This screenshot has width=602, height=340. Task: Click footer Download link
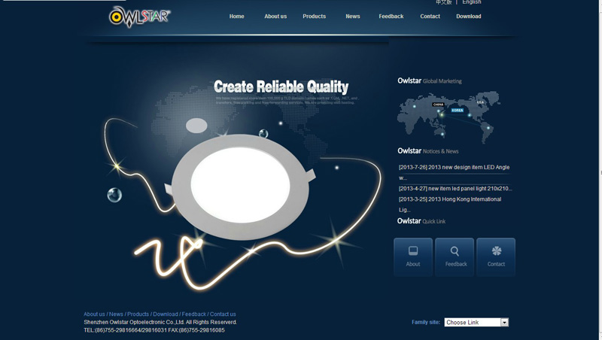tap(166, 314)
